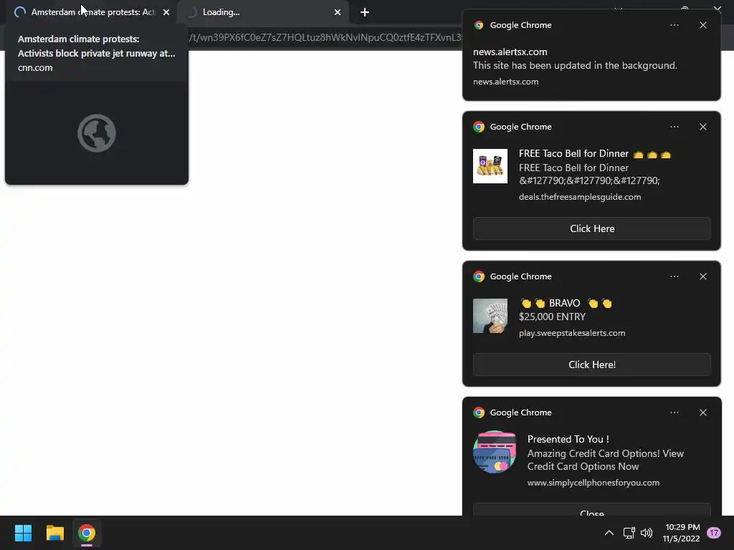This screenshot has height=550, width=734.
Task: Open notification center badge showing 17
Action: click(x=713, y=533)
